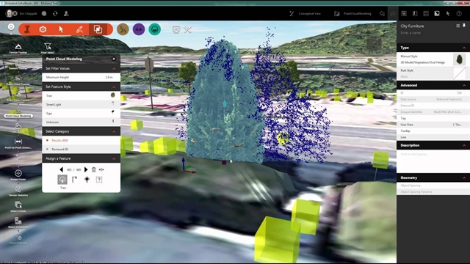Collapse the Set Feature Style section

(114, 87)
